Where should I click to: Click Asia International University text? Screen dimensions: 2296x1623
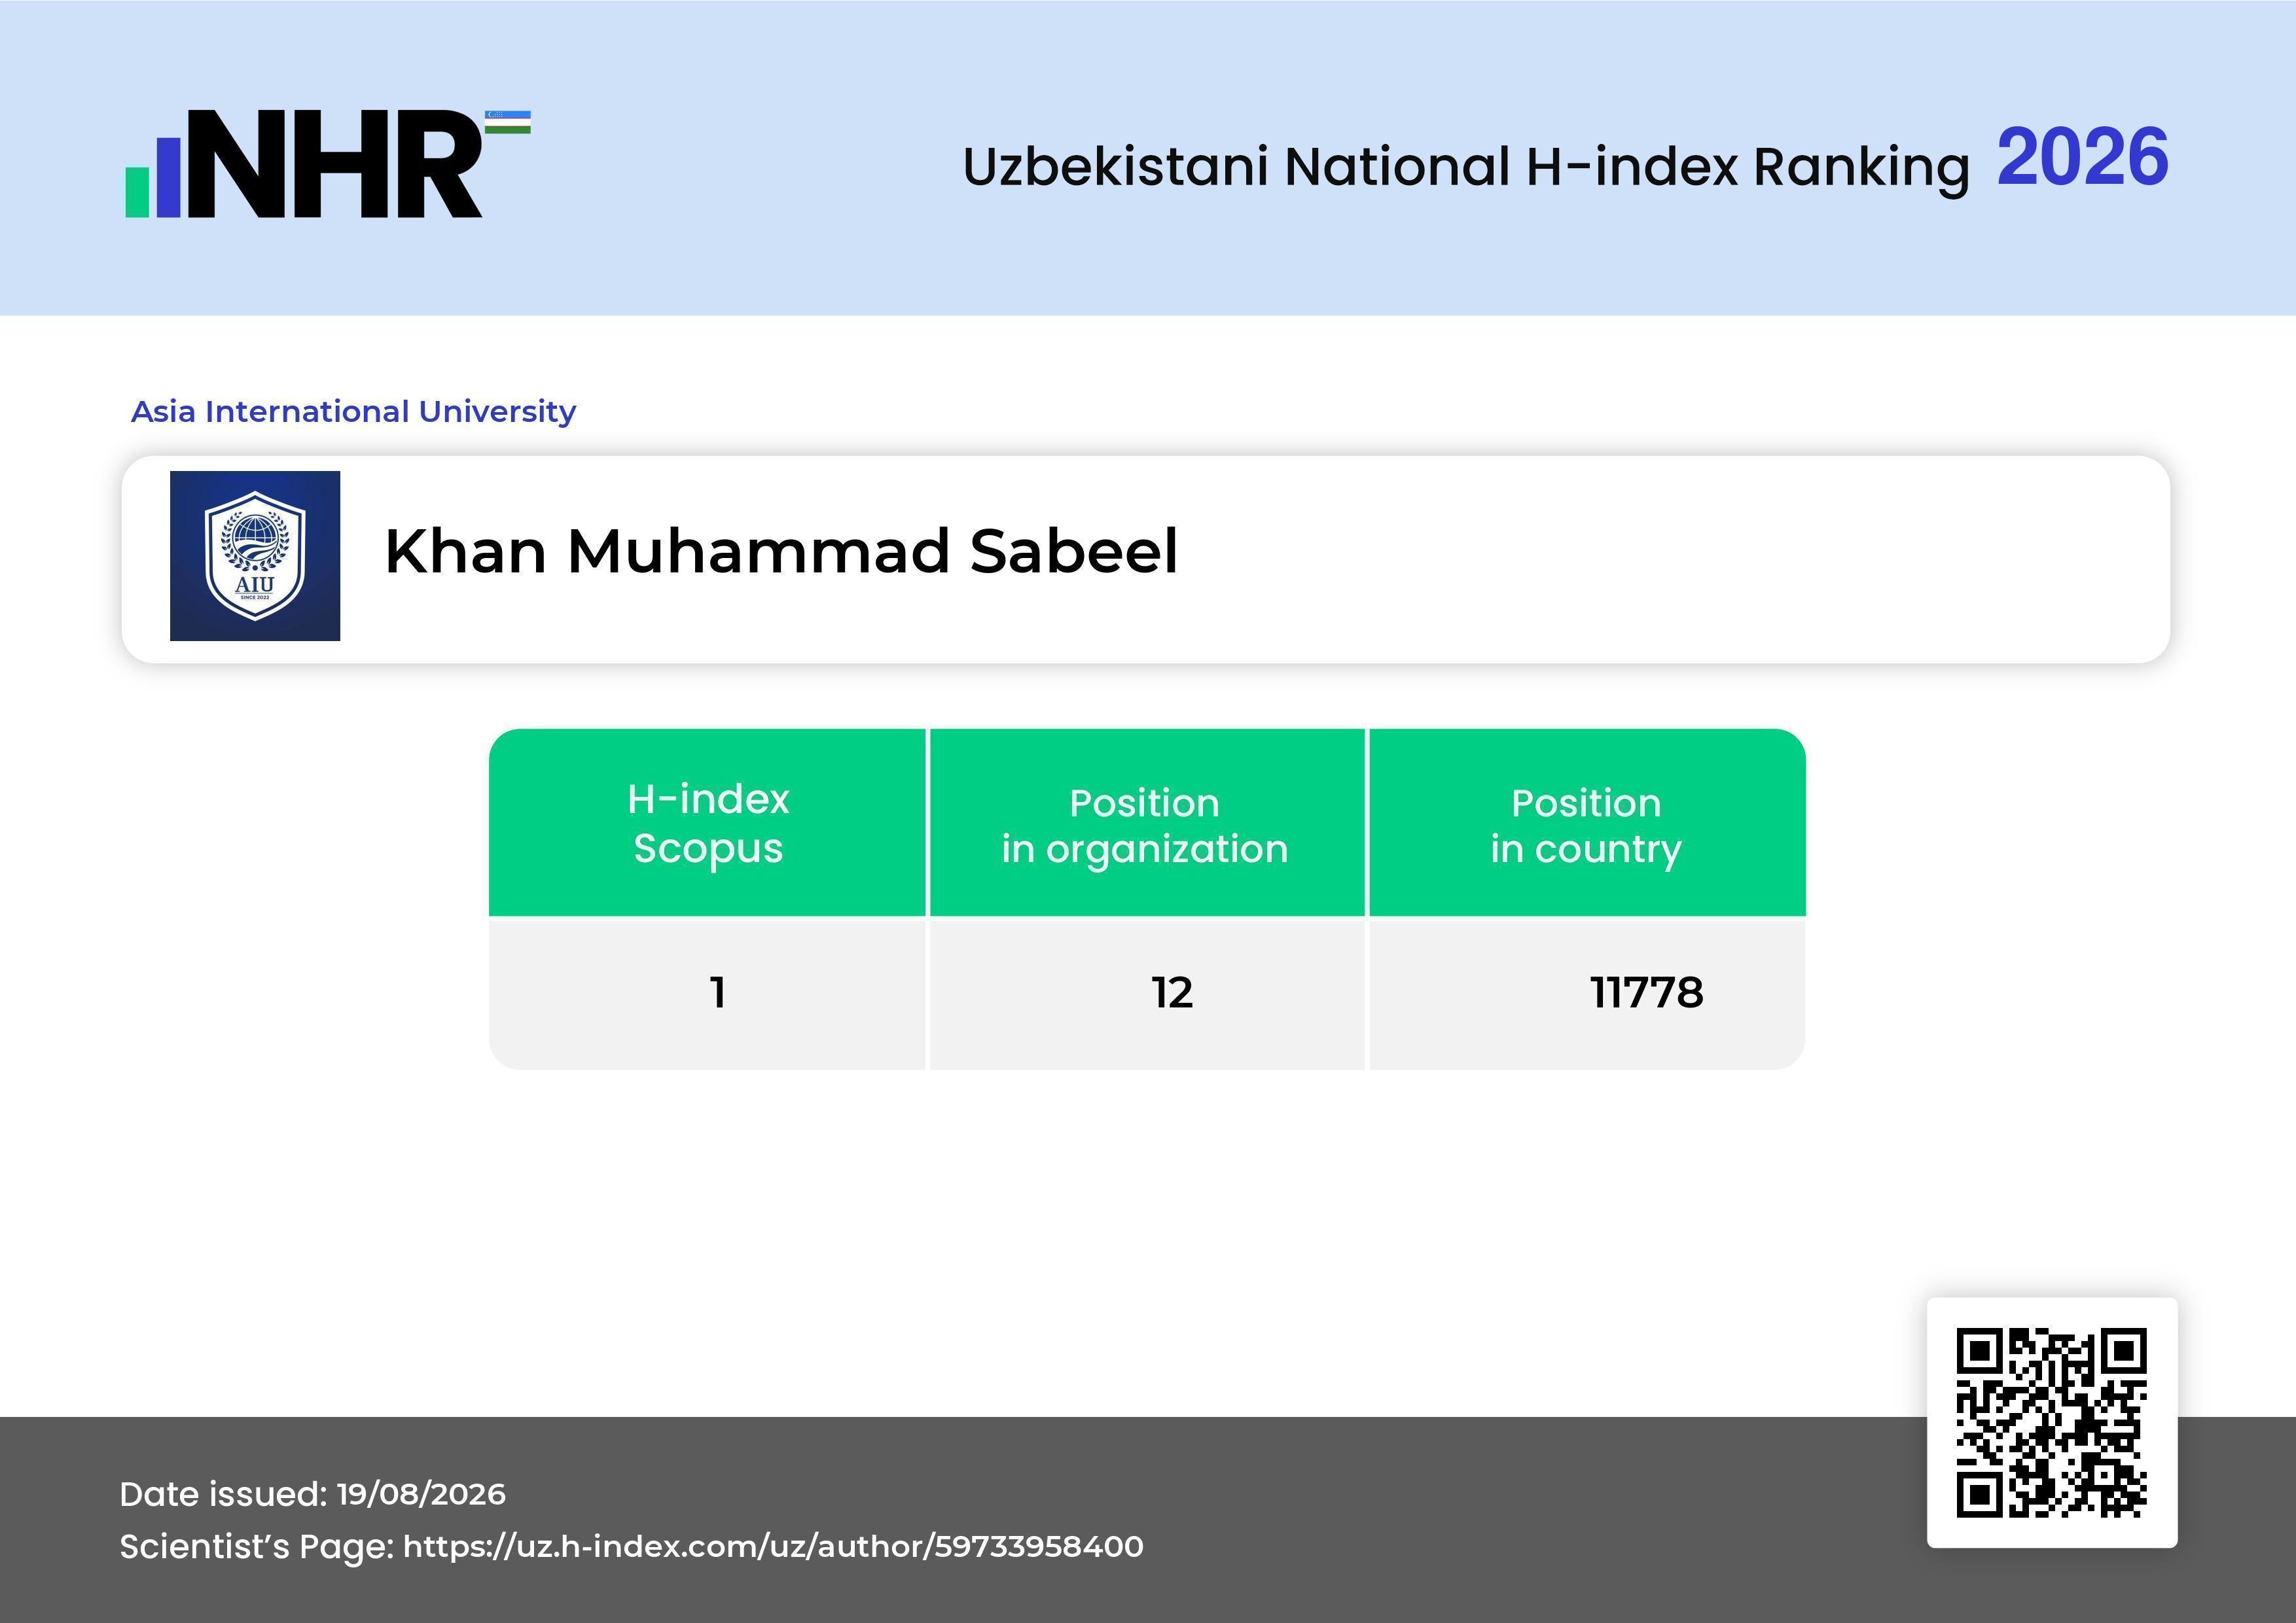354,411
